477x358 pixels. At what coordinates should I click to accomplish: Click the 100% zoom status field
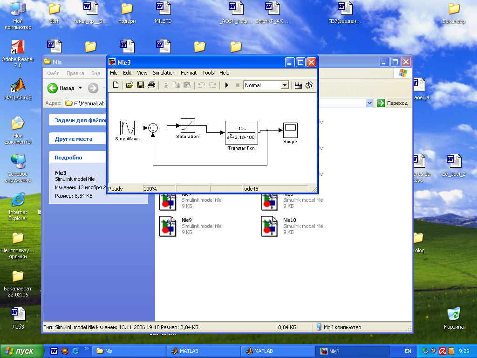[159, 189]
